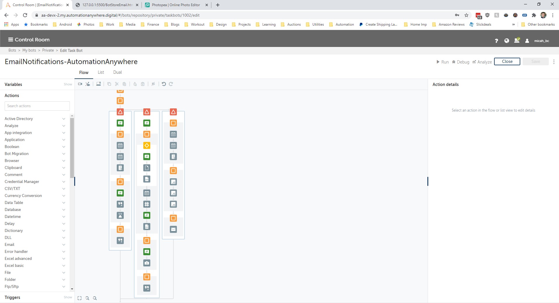
Task: Expand the Error handler actions group
Action: point(64,251)
